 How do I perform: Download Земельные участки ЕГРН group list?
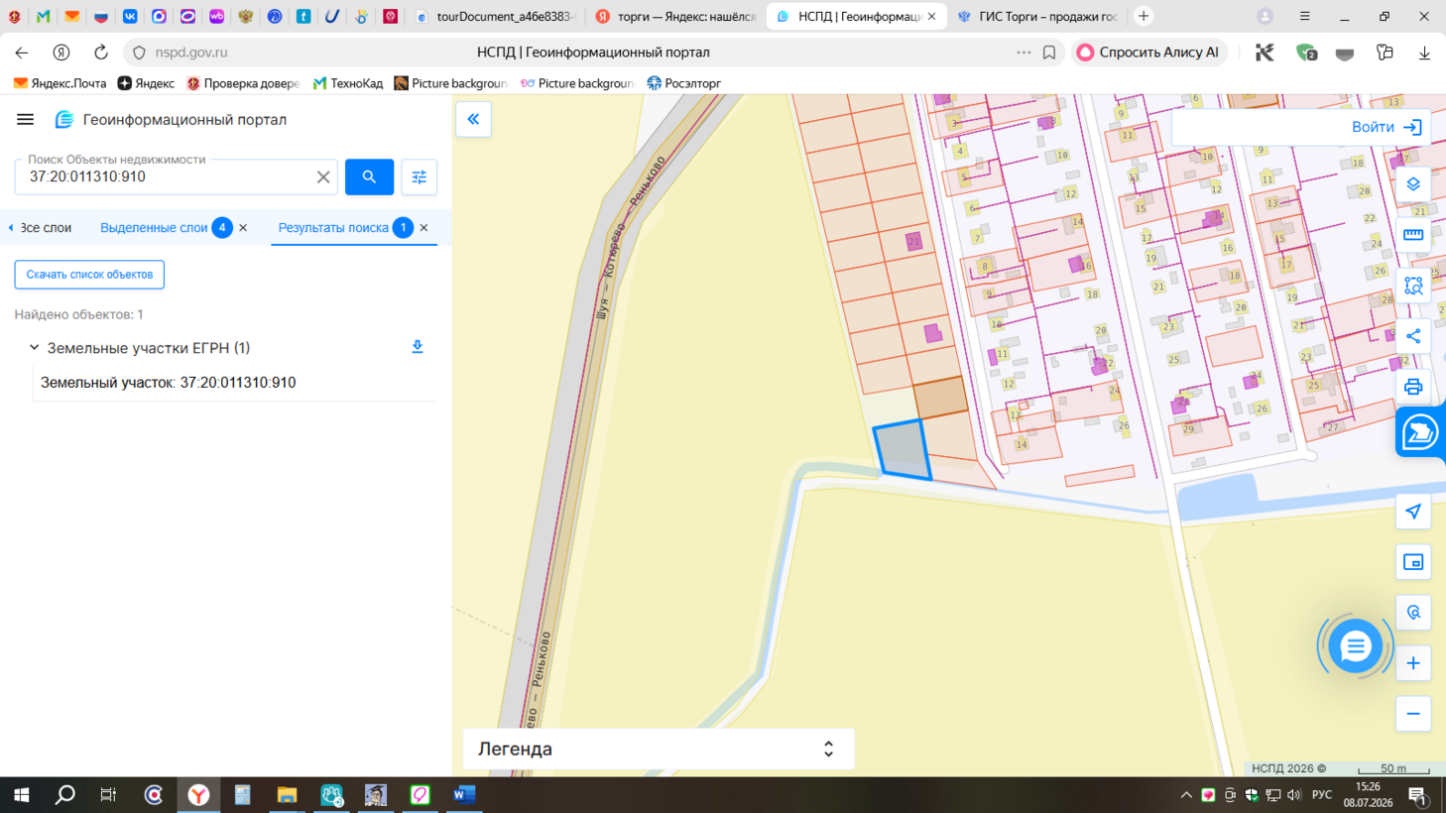click(418, 347)
